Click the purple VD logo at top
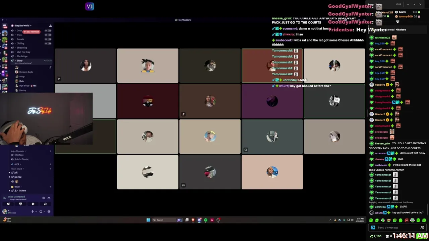This screenshot has width=429, height=241. 89,6
